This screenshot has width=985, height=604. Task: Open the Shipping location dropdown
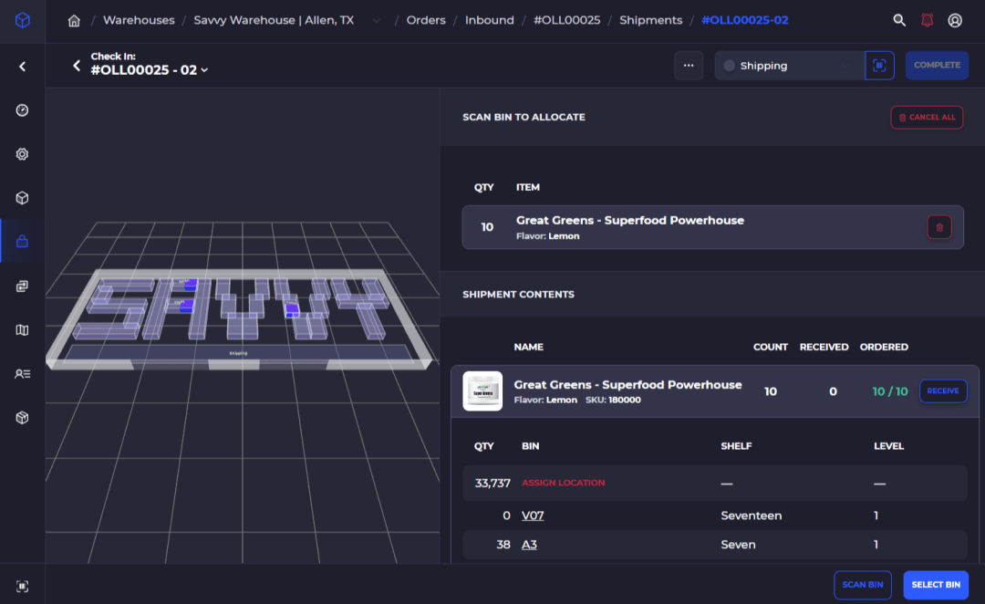[x=790, y=66]
